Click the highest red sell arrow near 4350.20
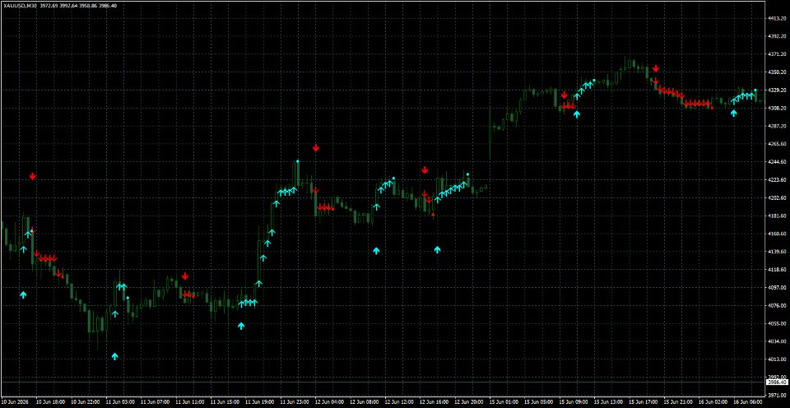 point(656,68)
